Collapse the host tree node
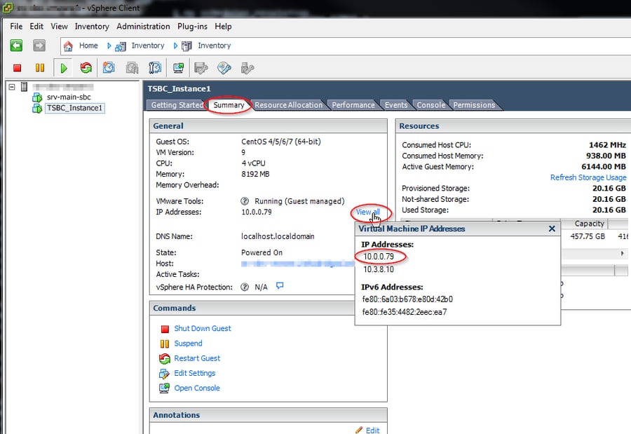The width and height of the screenshot is (631, 434). [x=12, y=86]
